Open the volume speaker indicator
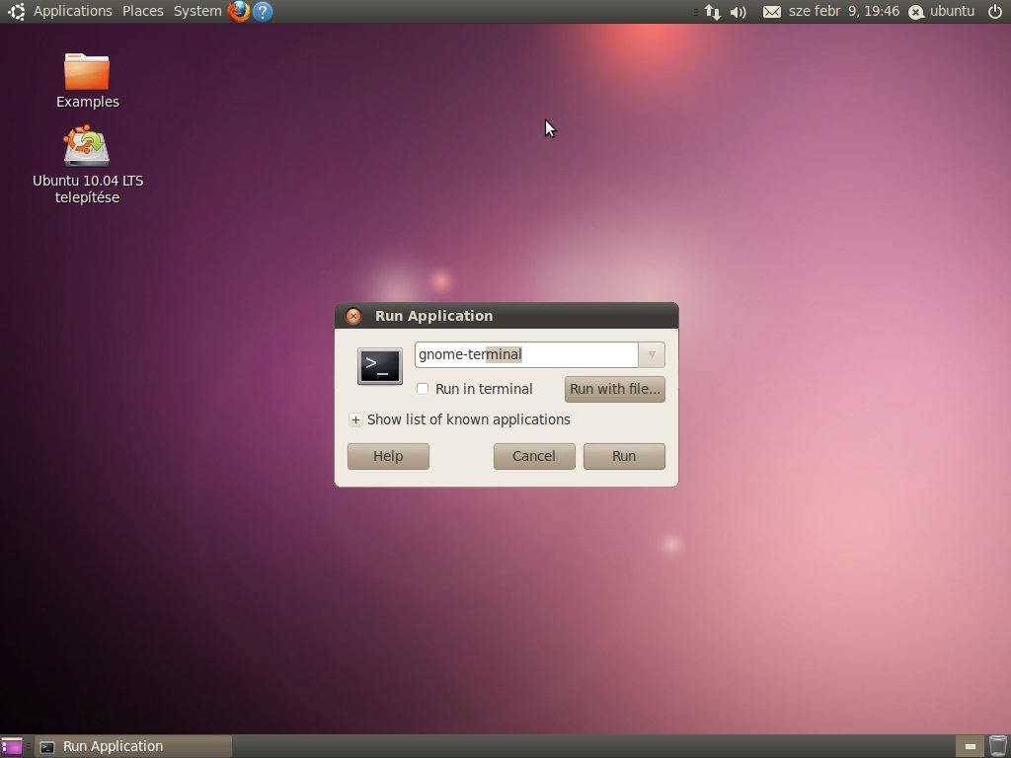Image resolution: width=1011 pixels, height=758 pixels. click(x=739, y=12)
